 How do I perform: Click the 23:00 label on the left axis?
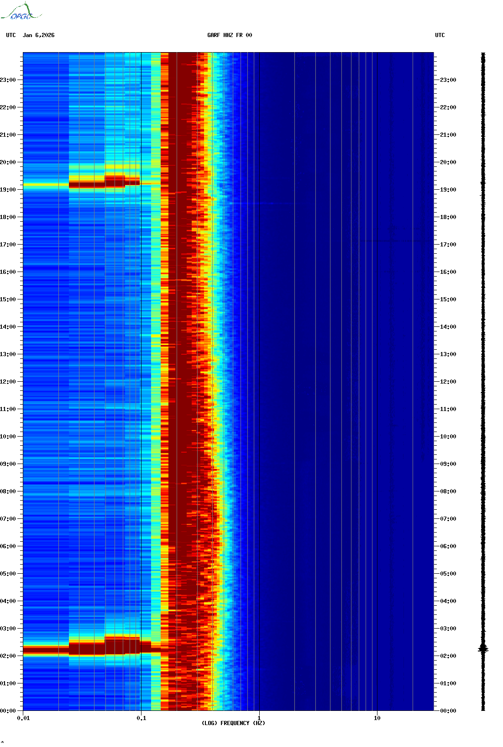coord(8,80)
